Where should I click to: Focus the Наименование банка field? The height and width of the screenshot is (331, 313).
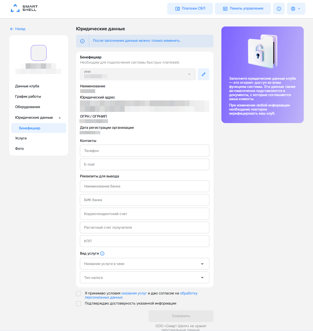(x=145, y=186)
